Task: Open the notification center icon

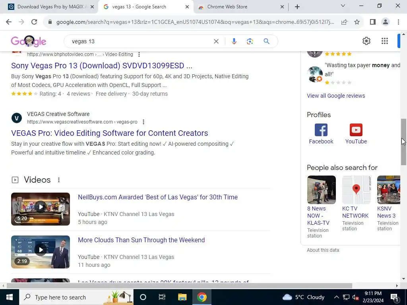Action: (394, 297)
